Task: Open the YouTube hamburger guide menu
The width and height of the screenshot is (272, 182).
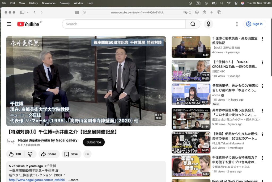Action: tap(9, 24)
